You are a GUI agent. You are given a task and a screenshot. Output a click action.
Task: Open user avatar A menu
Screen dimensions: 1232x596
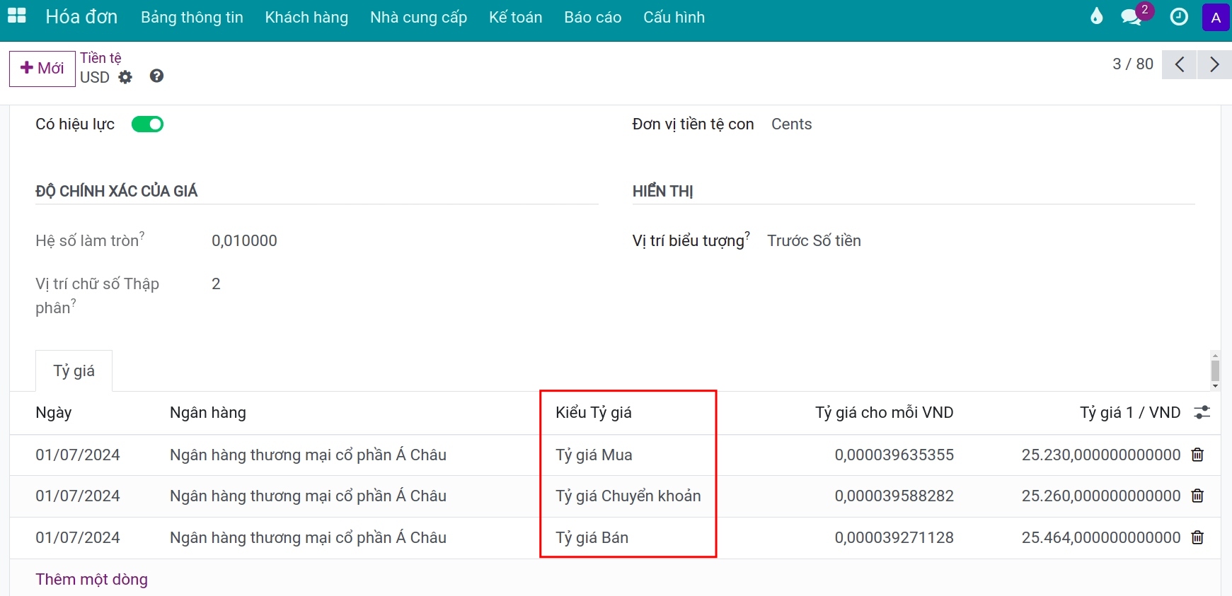[1216, 18]
